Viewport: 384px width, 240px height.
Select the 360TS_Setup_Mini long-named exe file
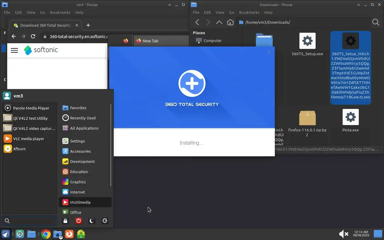pos(350,68)
